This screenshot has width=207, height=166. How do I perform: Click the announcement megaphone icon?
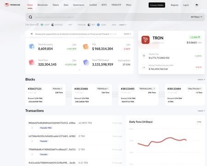[32, 34]
